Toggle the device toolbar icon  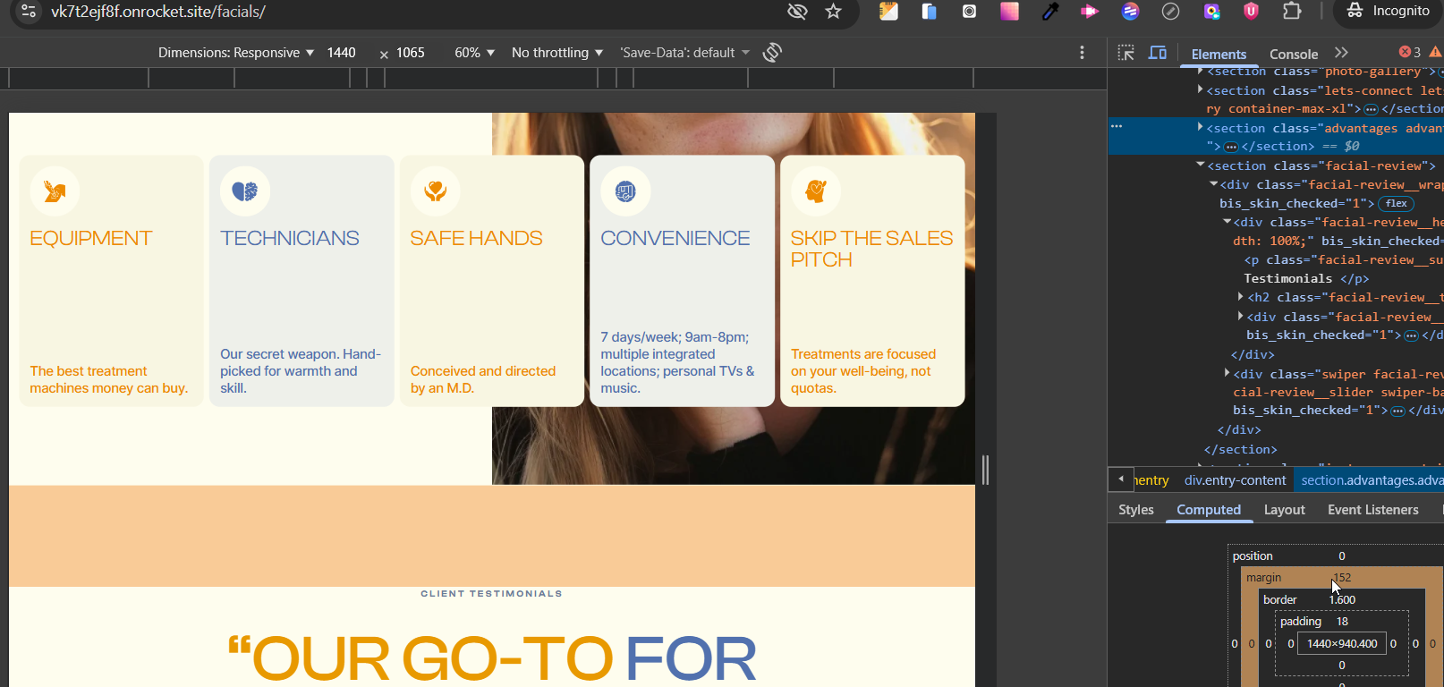1157,54
